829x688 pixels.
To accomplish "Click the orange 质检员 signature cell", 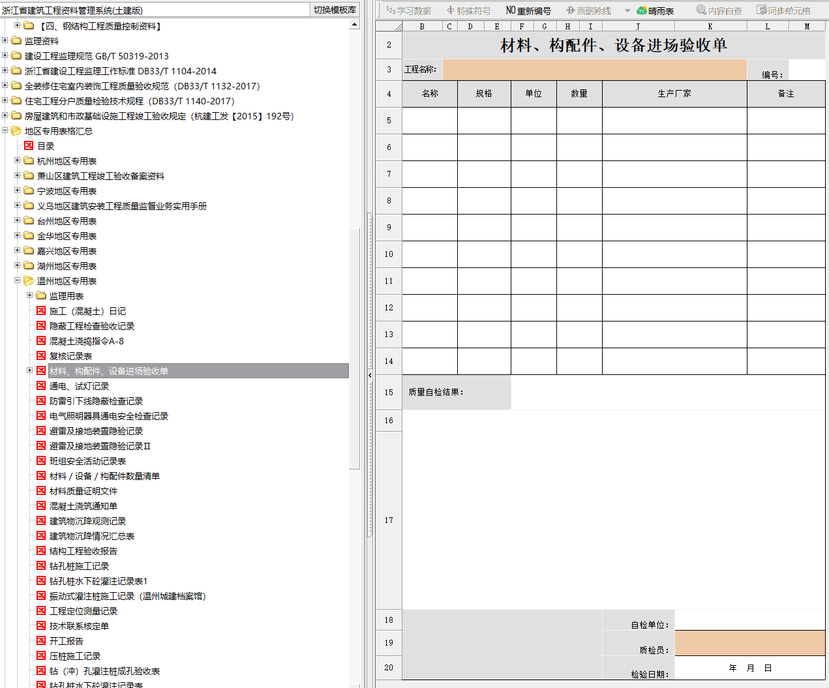I will (749, 643).
